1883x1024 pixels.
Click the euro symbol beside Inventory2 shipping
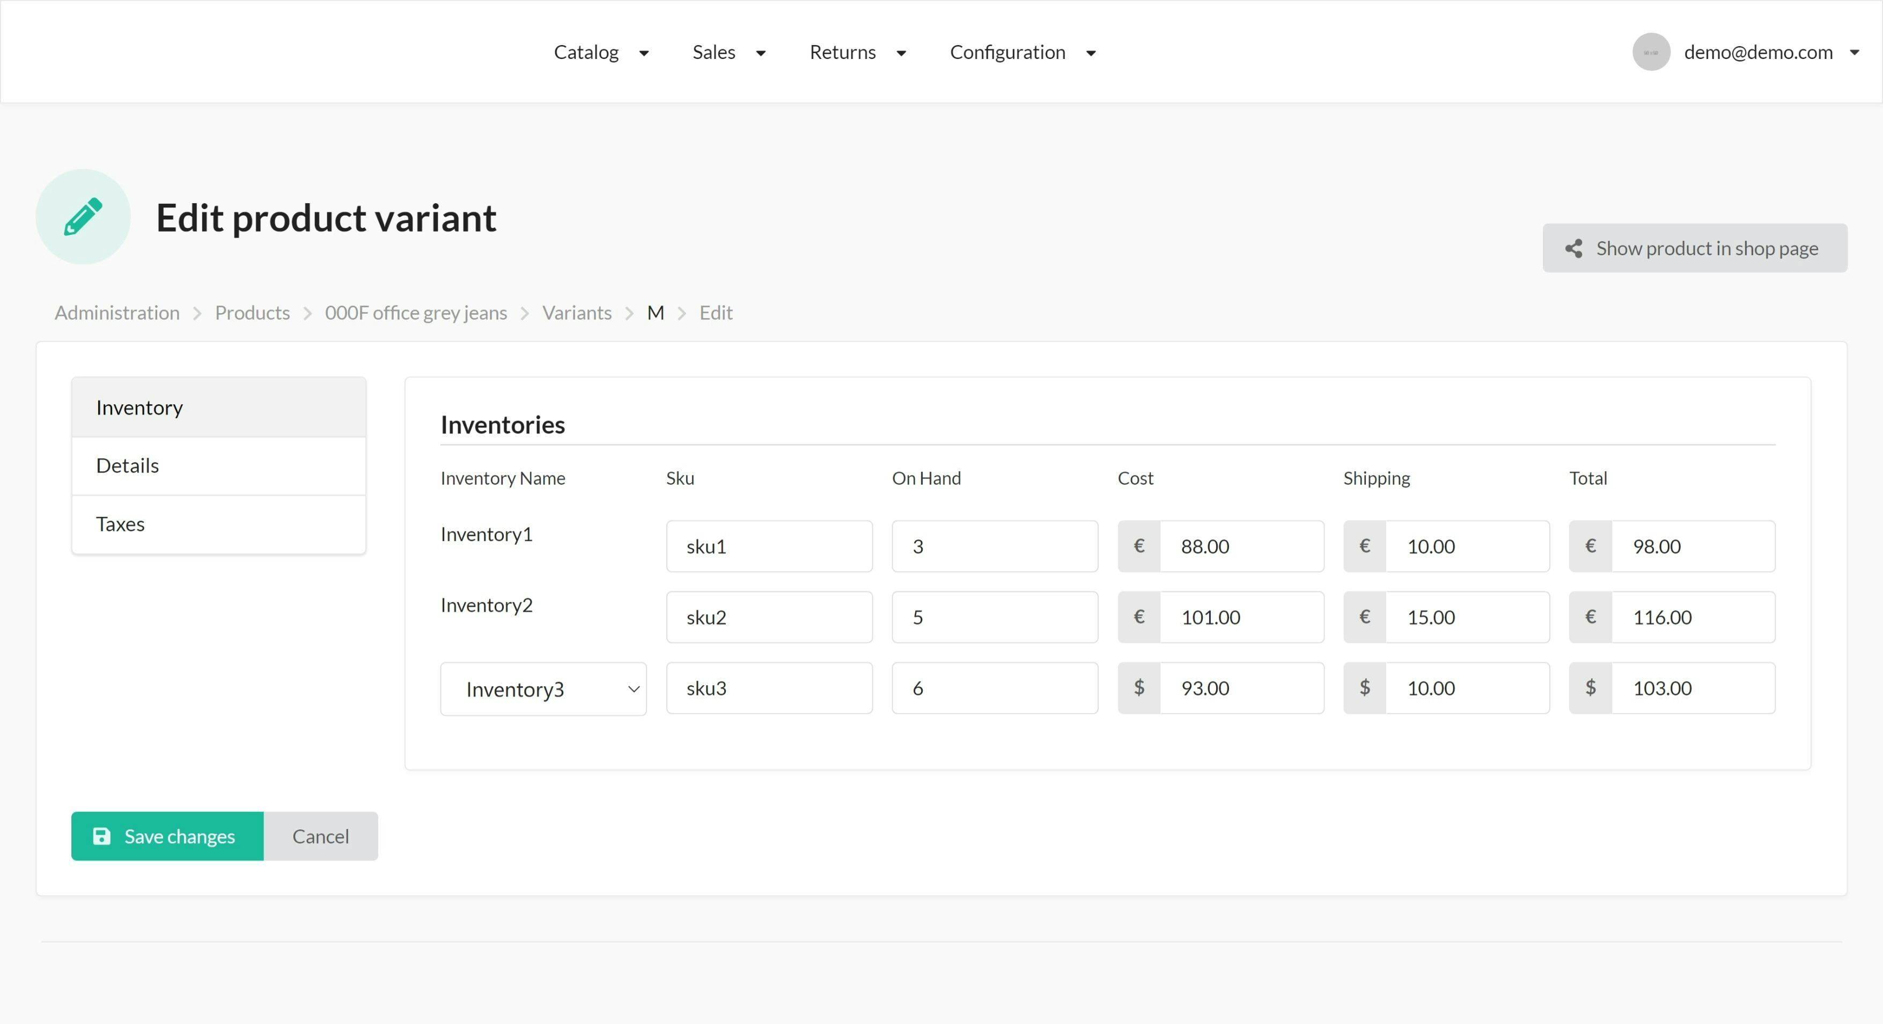[x=1365, y=617]
